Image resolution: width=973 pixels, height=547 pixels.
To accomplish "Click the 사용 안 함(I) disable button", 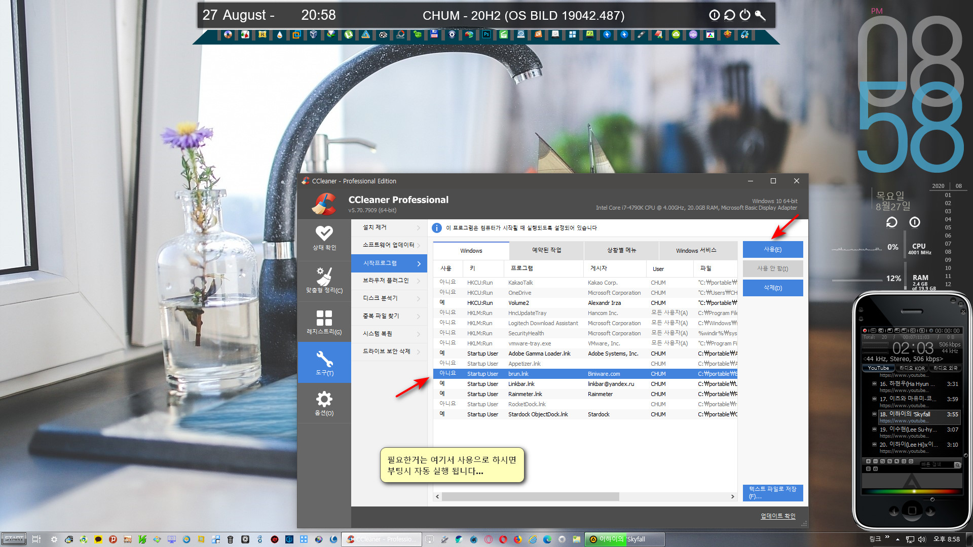I will pyautogui.click(x=773, y=269).
